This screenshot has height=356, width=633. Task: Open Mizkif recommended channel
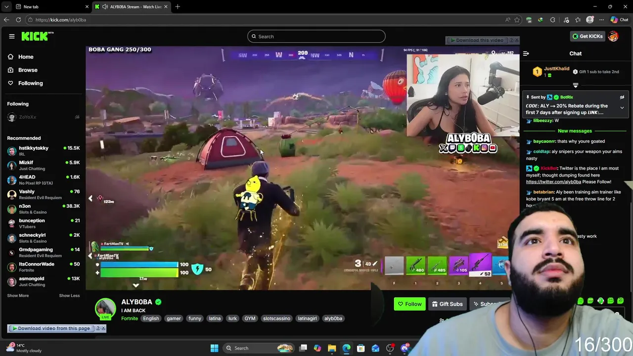click(x=43, y=165)
